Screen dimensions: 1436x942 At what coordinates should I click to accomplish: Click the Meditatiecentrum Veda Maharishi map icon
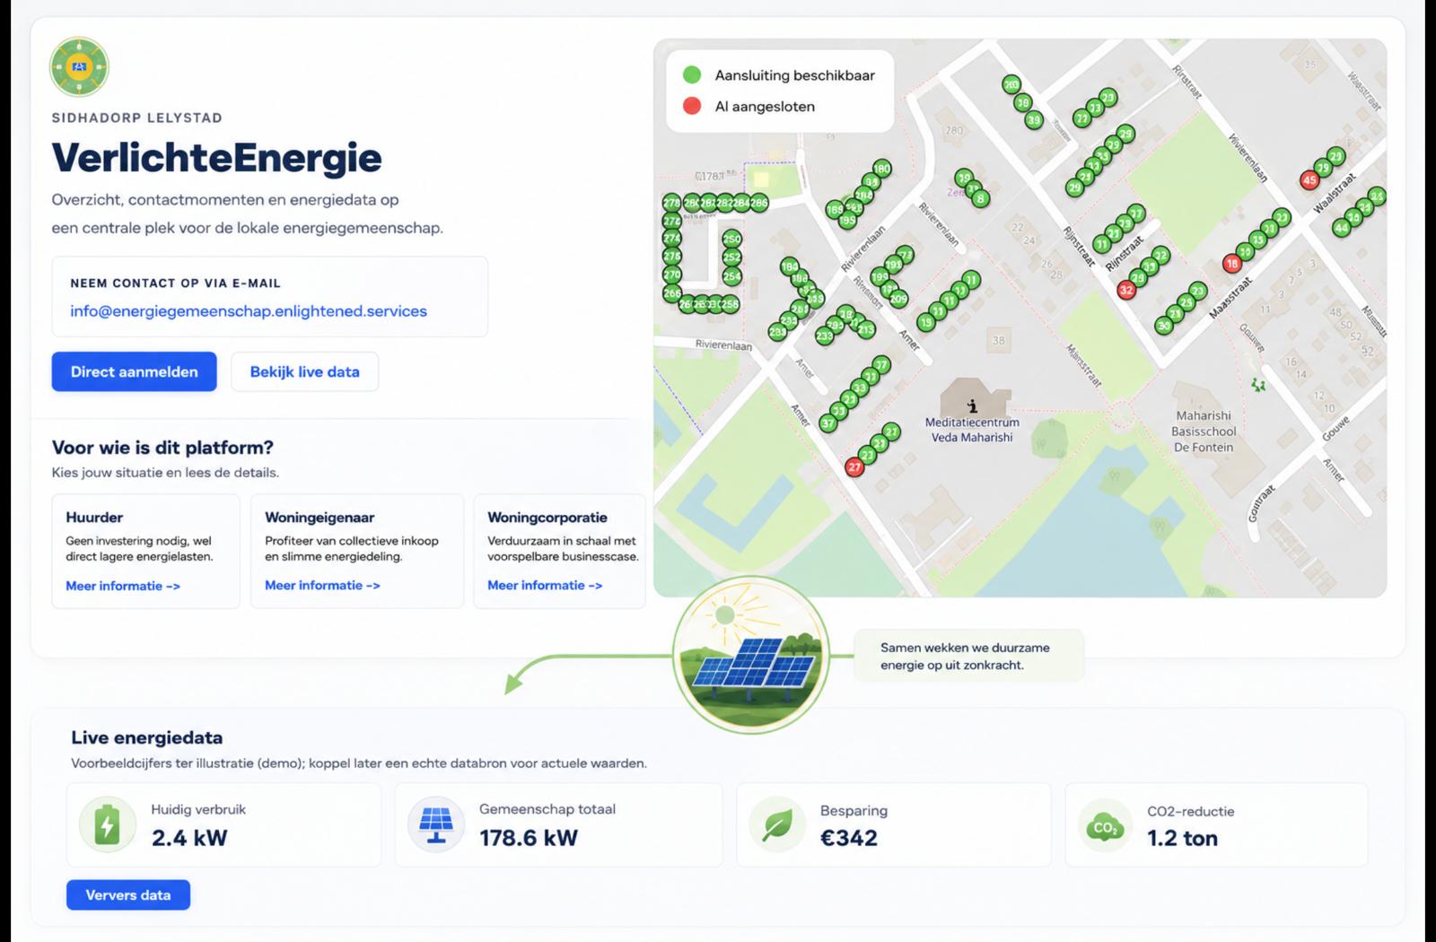pyautogui.click(x=972, y=406)
